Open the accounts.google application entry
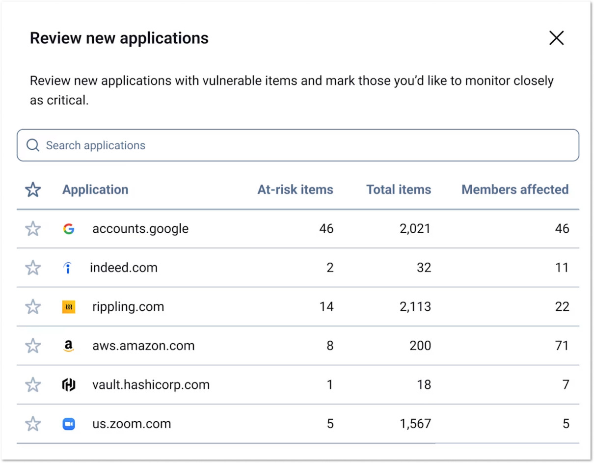Image resolution: width=594 pixels, height=463 pixels. 140,228
